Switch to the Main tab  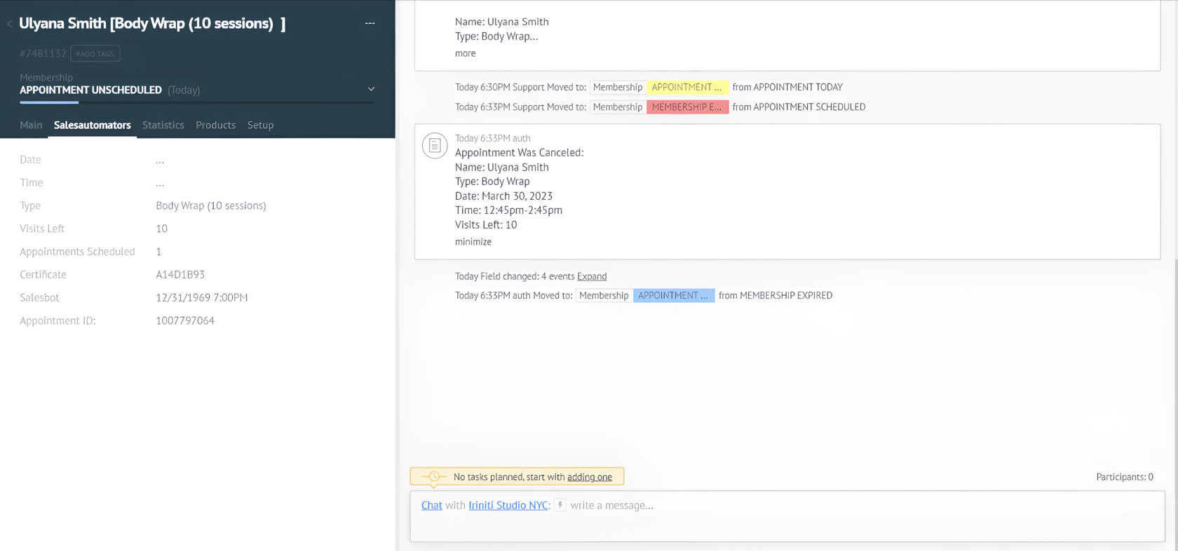coord(31,125)
